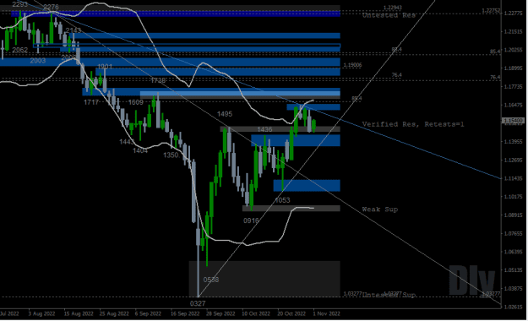
Task: Select swing low label 1053
Action: click(282, 200)
